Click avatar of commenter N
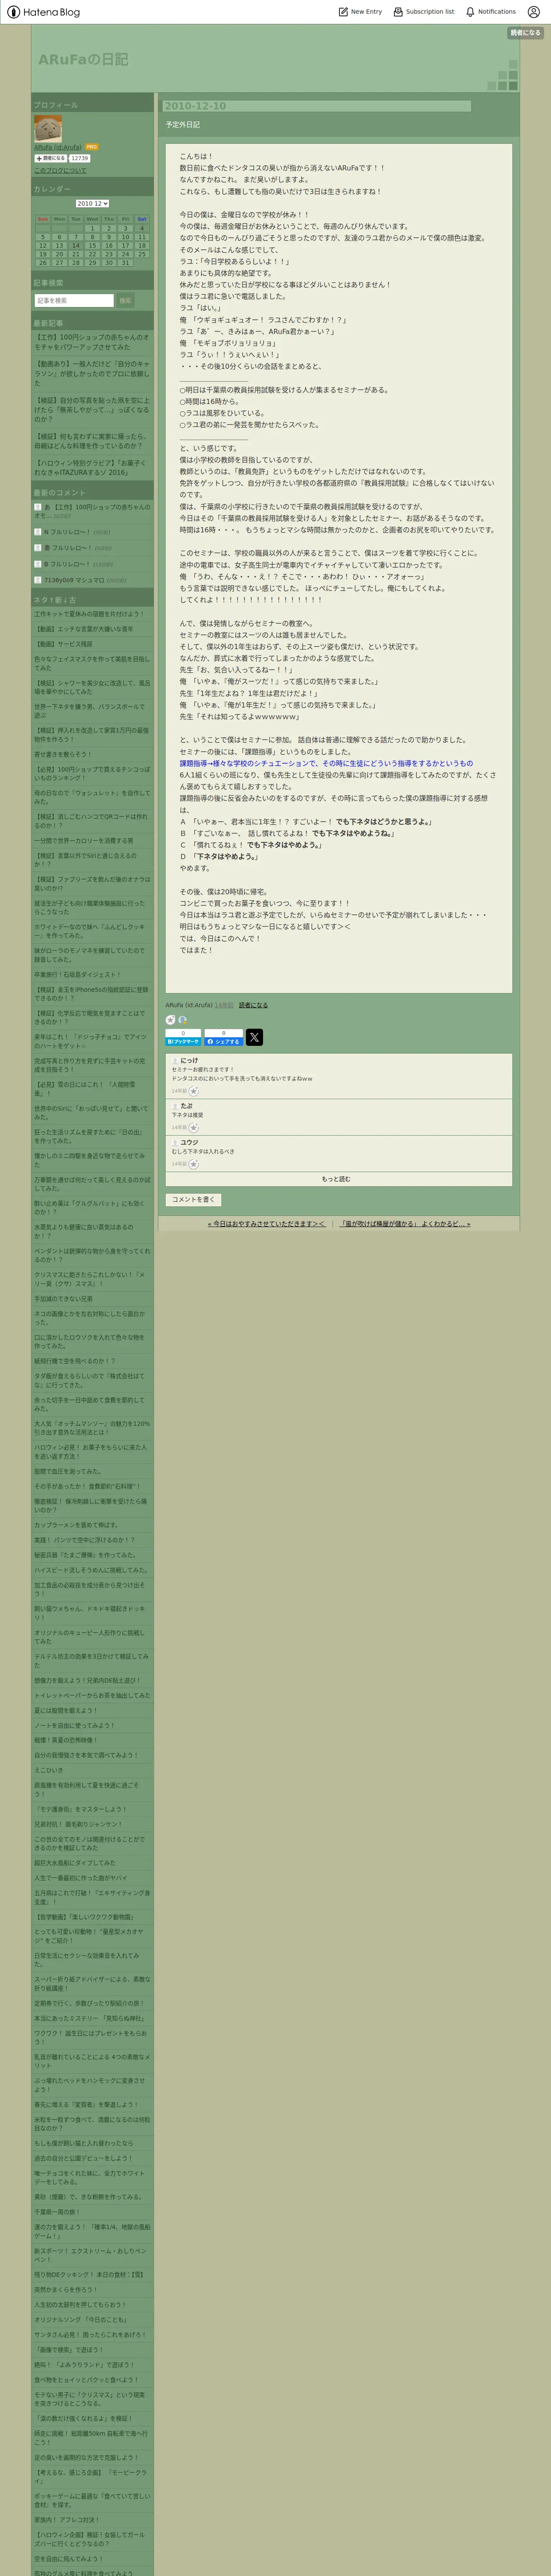551x2576 pixels. 38,532
